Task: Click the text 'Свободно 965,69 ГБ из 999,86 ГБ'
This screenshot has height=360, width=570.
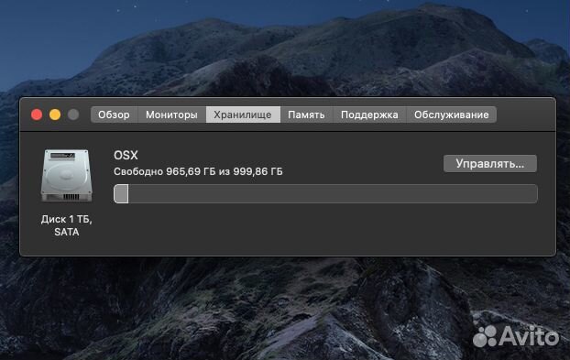Action: point(198,171)
